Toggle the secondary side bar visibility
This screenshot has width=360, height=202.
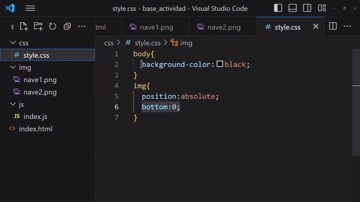(307, 8)
